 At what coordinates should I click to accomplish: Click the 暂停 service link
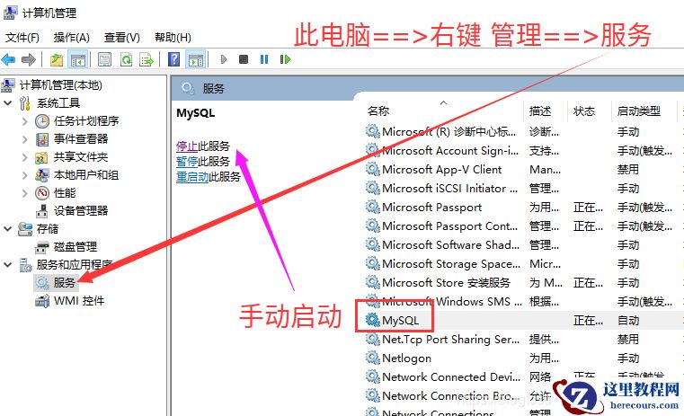click(x=187, y=162)
